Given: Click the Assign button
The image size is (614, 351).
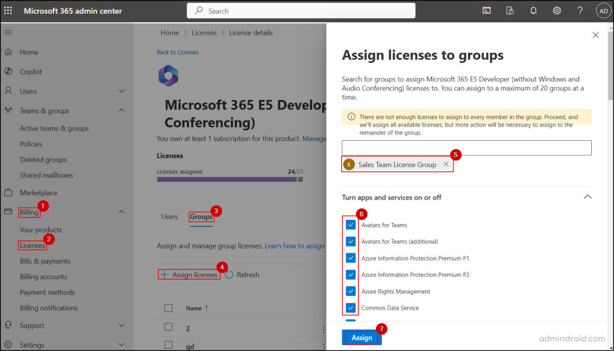Looking at the screenshot, I should pyautogui.click(x=362, y=338).
